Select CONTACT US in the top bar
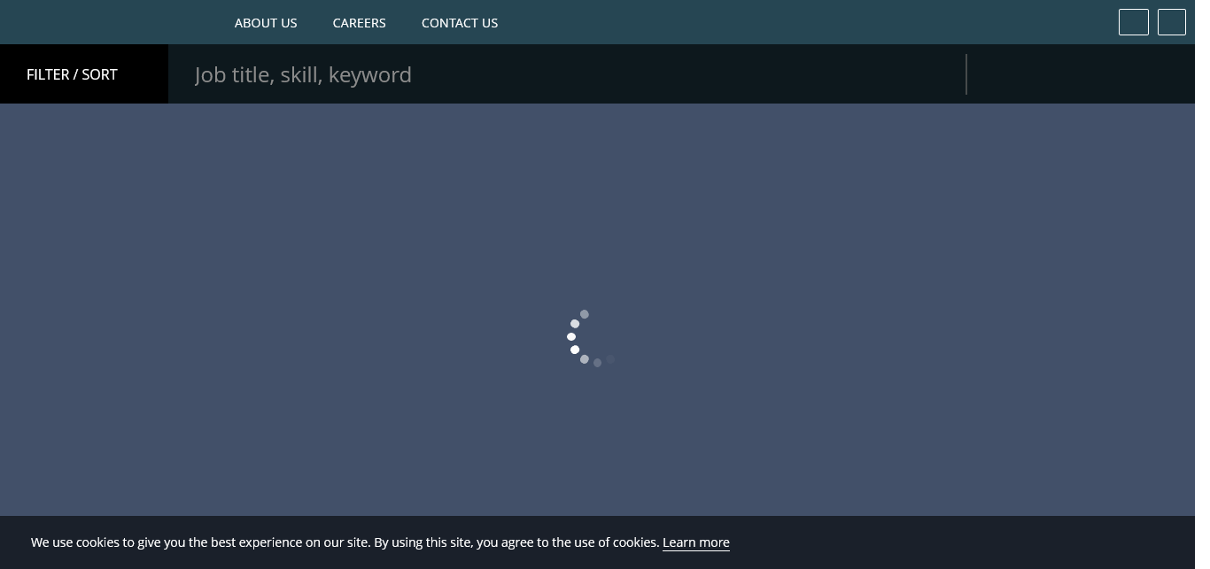Image resolution: width=1210 pixels, height=569 pixels. pyautogui.click(x=460, y=23)
